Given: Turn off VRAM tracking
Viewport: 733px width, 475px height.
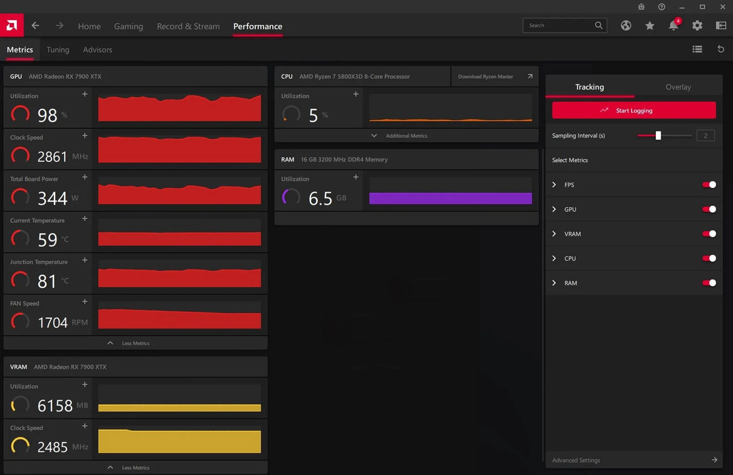Looking at the screenshot, I should [x=709, y=233].
